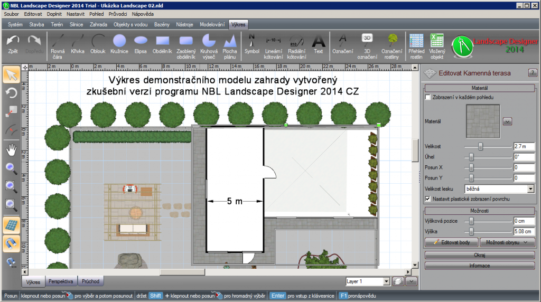Select the Text tool

319,44
